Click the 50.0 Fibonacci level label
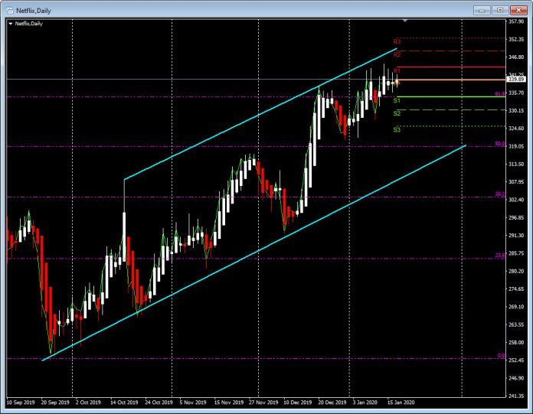This screenshot has width=533, height=414. pos(499,143)
